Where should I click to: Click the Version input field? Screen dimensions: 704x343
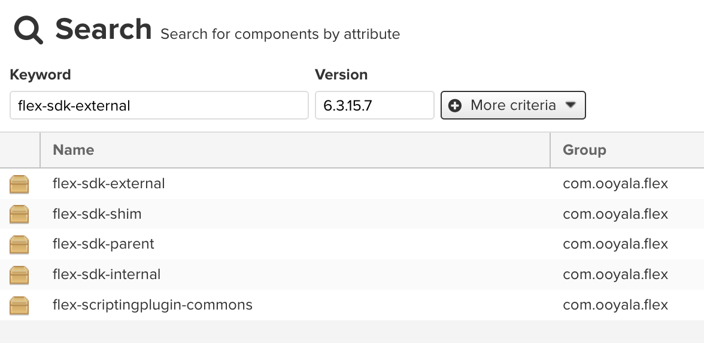tap(374, 106)
